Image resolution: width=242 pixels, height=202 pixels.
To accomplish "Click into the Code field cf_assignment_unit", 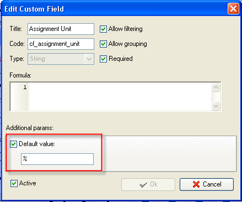I will 61,44.
